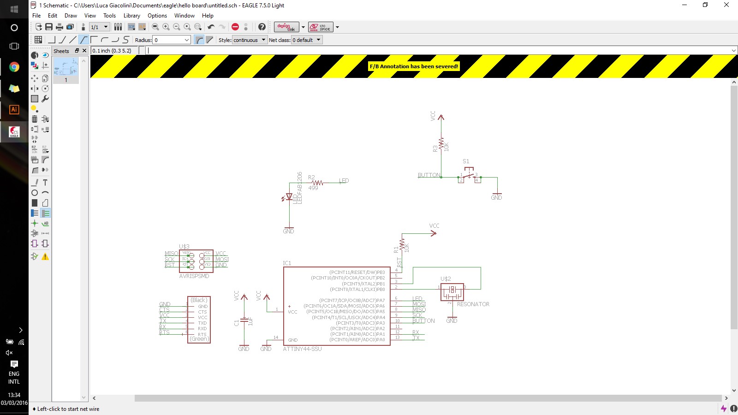Select the Label tool
The height and width of the screenshot is (415, 738).
click(45, 223)
